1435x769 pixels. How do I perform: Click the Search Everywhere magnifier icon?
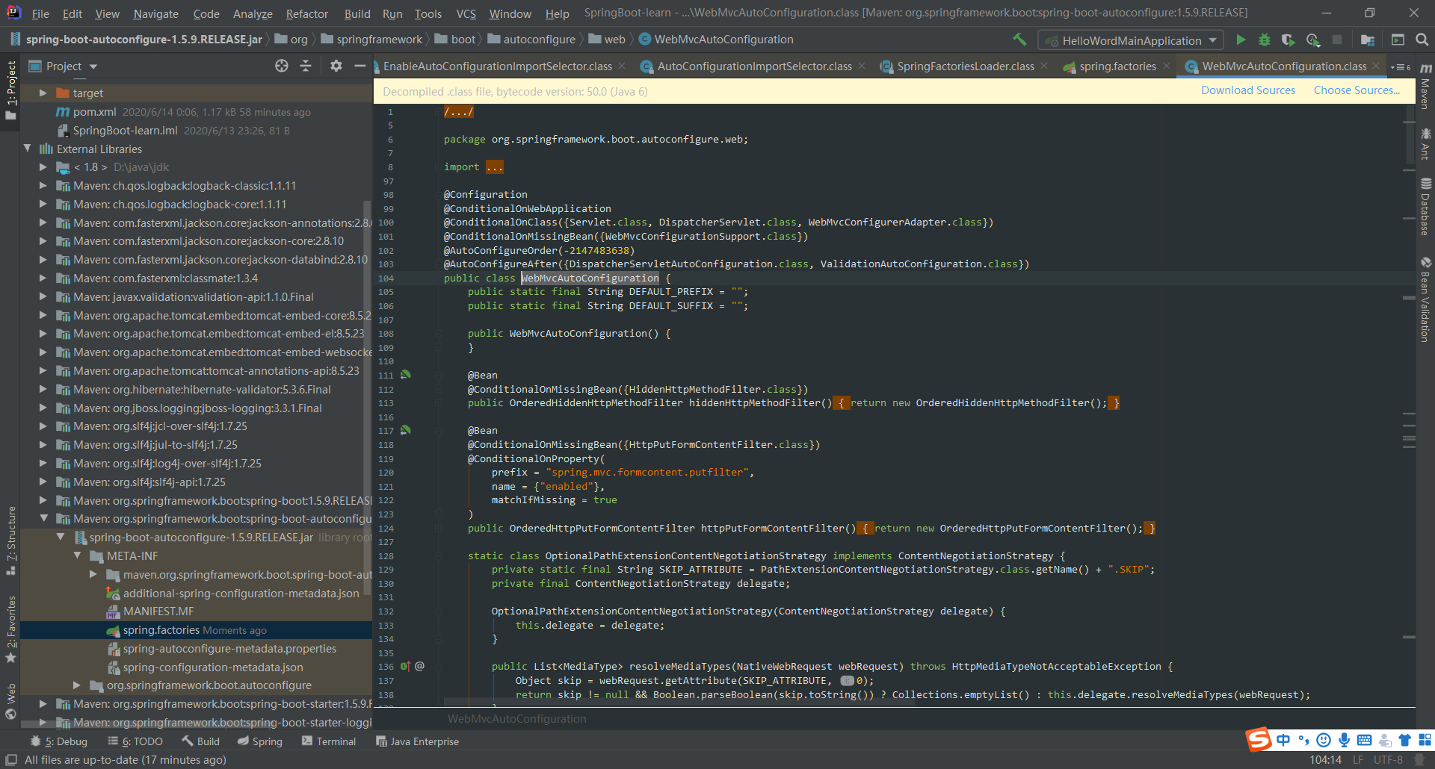[1422, 40]
